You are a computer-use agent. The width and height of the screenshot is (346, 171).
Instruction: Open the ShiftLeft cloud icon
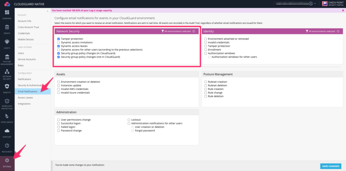click(x=7, y=131)
